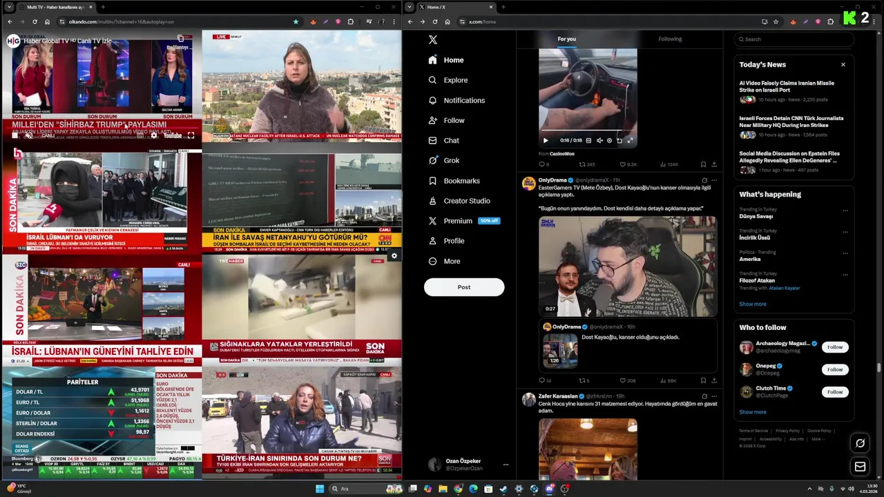
Task: Toggle picture-in-picture on CasinoWon video
Action: tap(619, 140)
